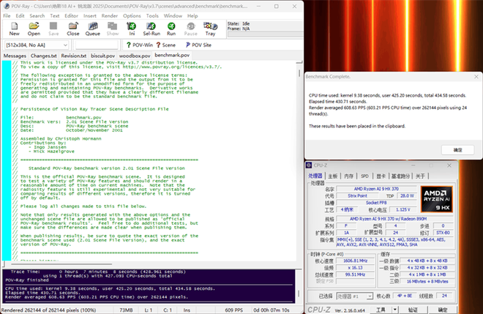Switch to the 内存 tab in CPU-Z
The image size is (483, 314).
pos(350,176)
